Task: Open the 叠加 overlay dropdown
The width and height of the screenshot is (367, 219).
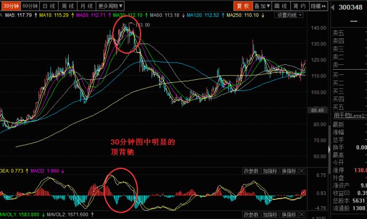Action: click(x=262, y=6)
